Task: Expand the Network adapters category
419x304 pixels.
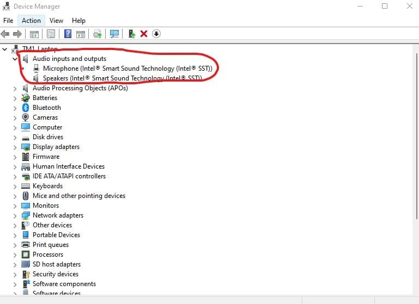Action: [x=15, y=215]
